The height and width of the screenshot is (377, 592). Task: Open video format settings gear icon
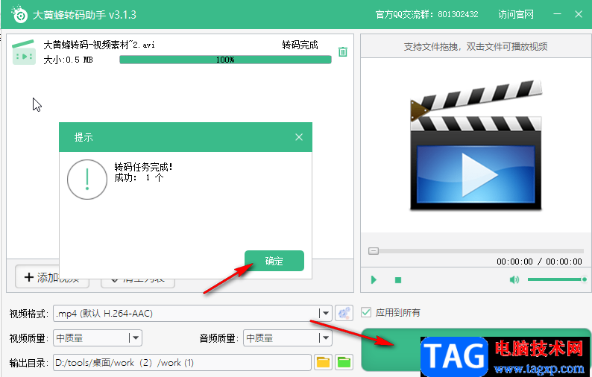[344, 313]
